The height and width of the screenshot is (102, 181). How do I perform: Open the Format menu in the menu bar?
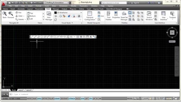point(38,6)
